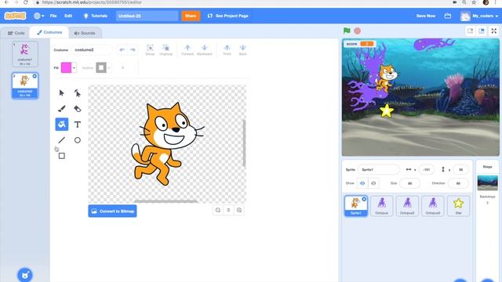Zoom in the costume canvas
The image size is (502, 282).
pyautogui.click(x=239, y=210)
